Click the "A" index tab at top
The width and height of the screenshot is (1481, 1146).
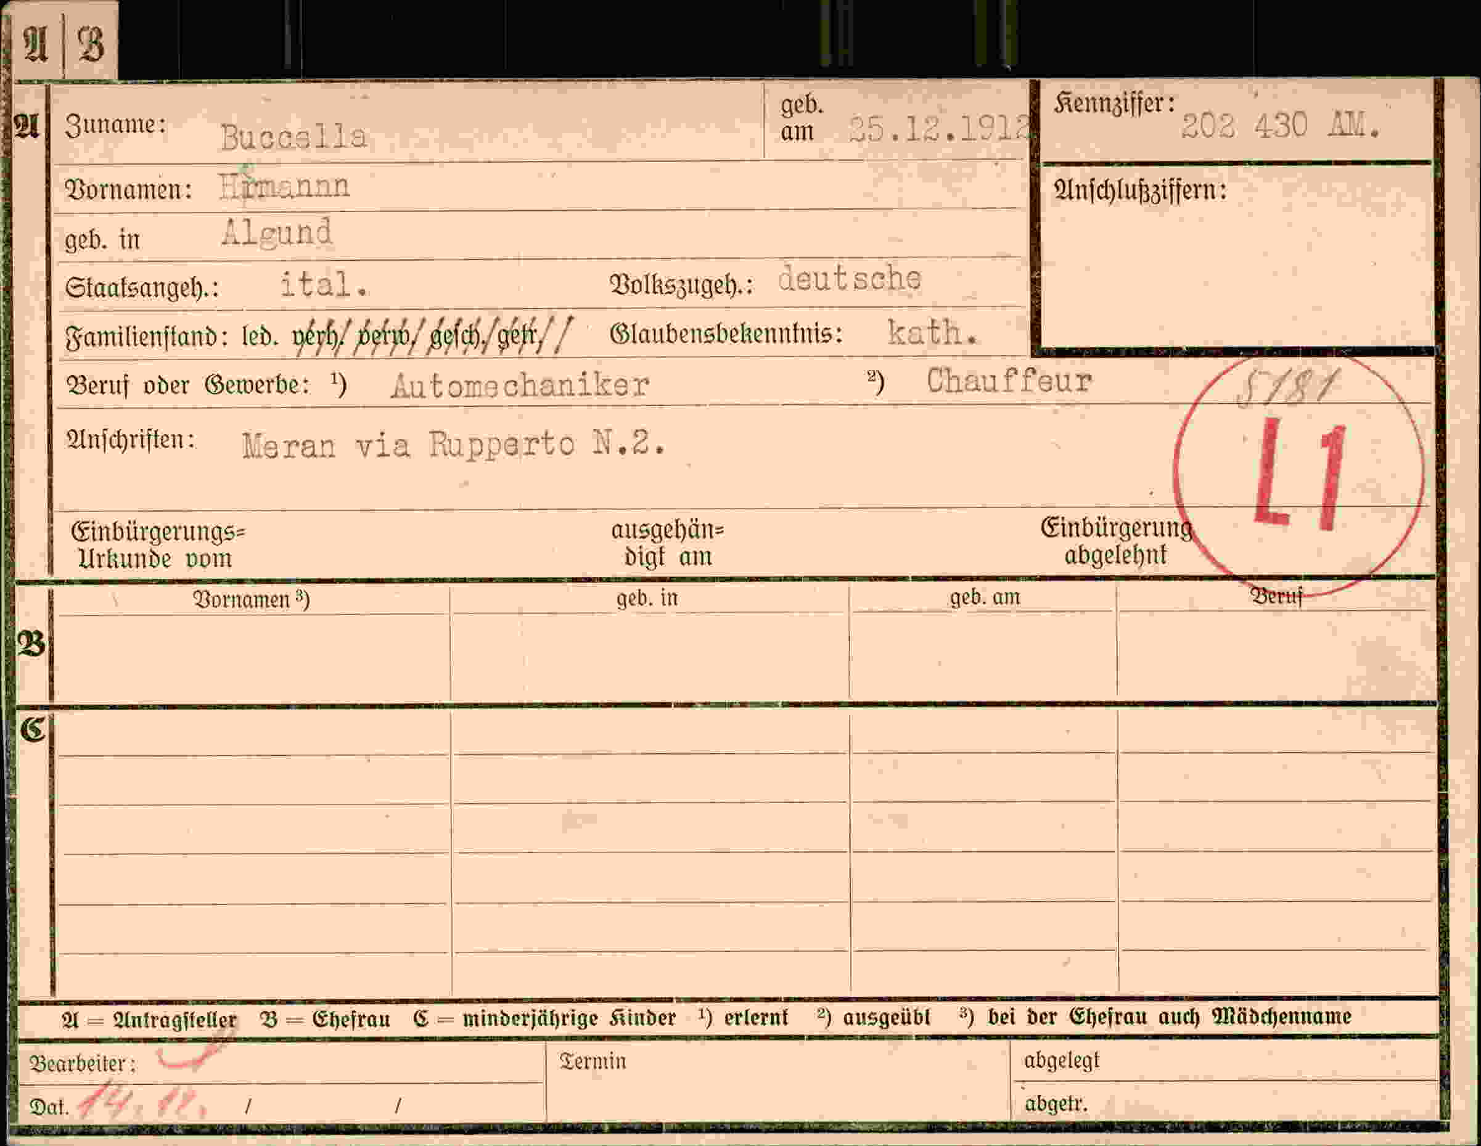point(36,45)
